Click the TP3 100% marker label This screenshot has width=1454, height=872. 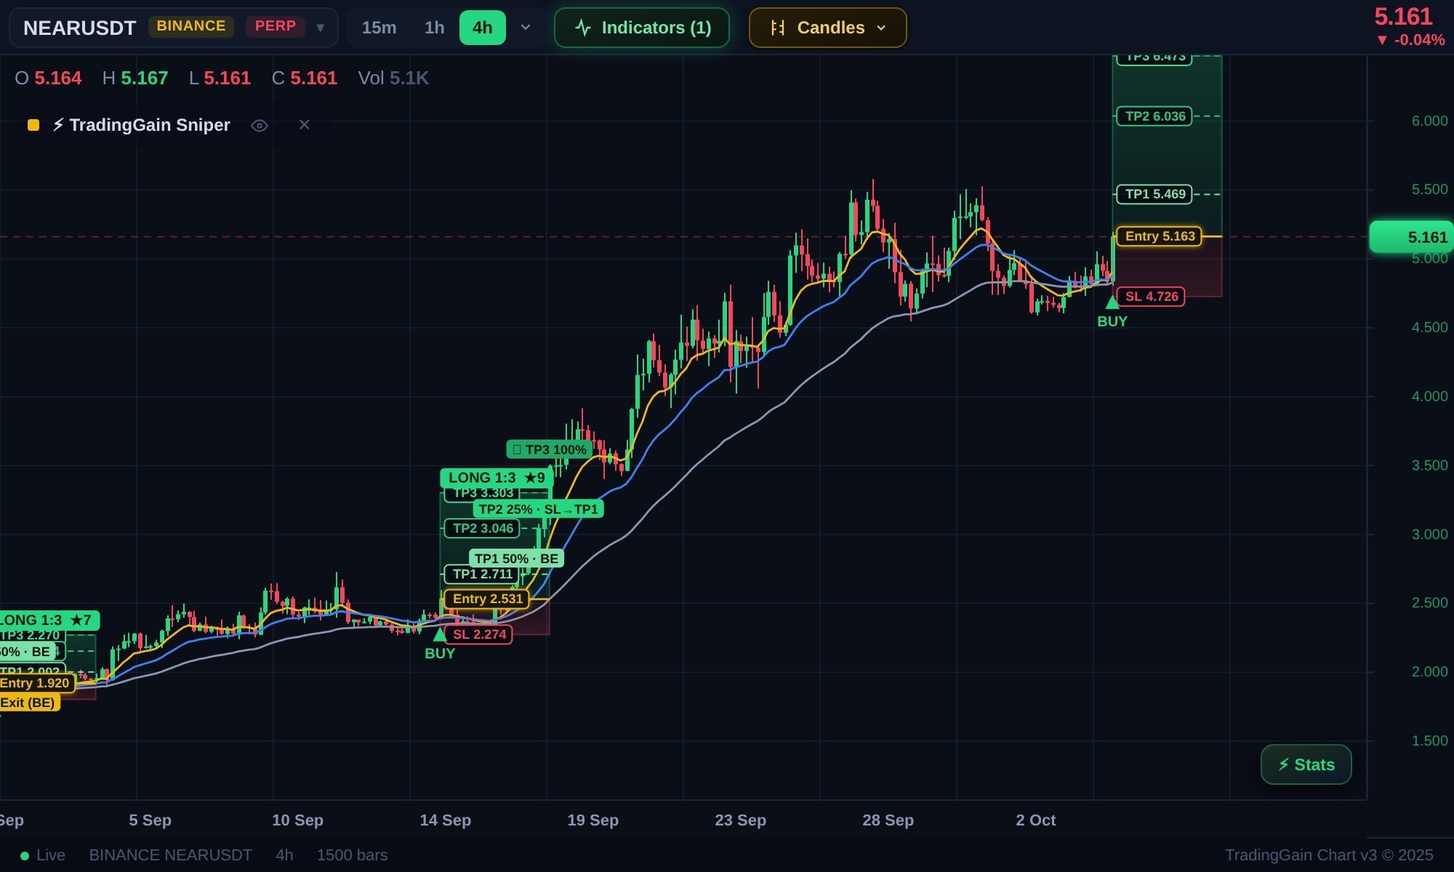coord(549,449)
